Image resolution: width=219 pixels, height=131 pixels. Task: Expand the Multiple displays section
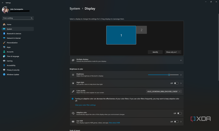[181, 60]
